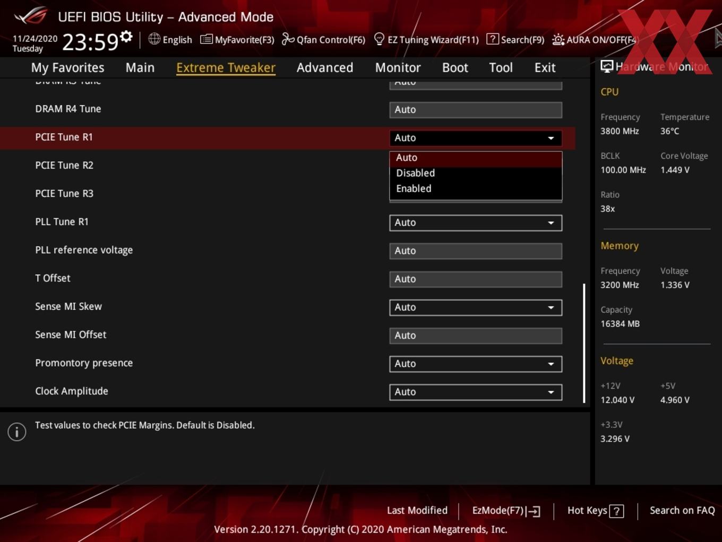
Task: Switch to the Main tab
Action: pos(140,67)
